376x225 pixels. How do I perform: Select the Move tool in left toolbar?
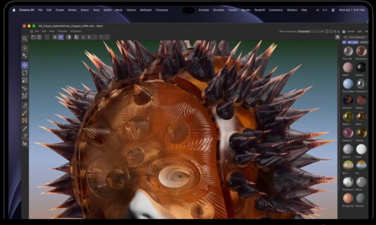pyautogui.click(x=25, y=65)
